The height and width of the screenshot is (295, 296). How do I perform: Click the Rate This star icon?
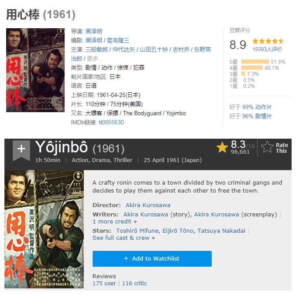click(x=267, y=147)
